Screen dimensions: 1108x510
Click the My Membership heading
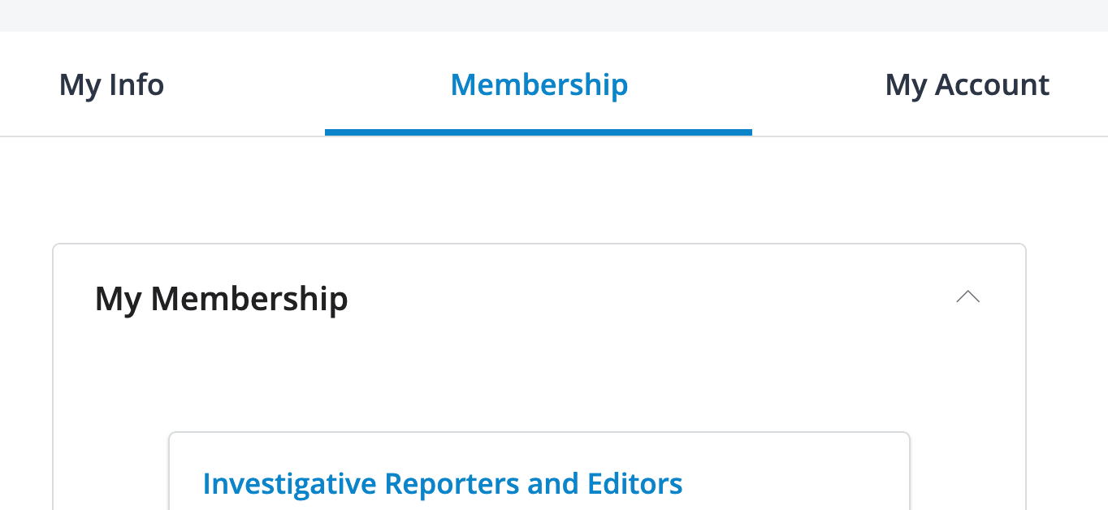(221, 299)
